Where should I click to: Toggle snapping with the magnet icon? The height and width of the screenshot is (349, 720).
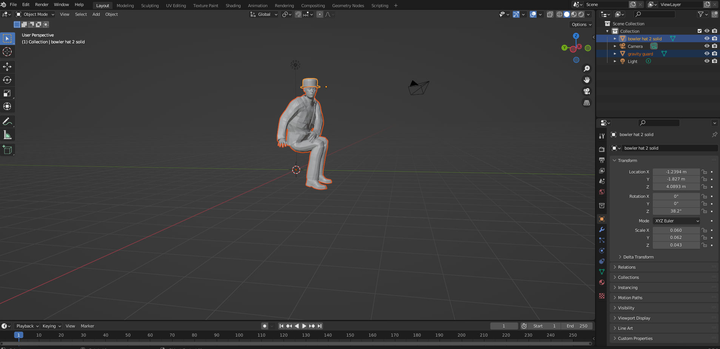298,14
